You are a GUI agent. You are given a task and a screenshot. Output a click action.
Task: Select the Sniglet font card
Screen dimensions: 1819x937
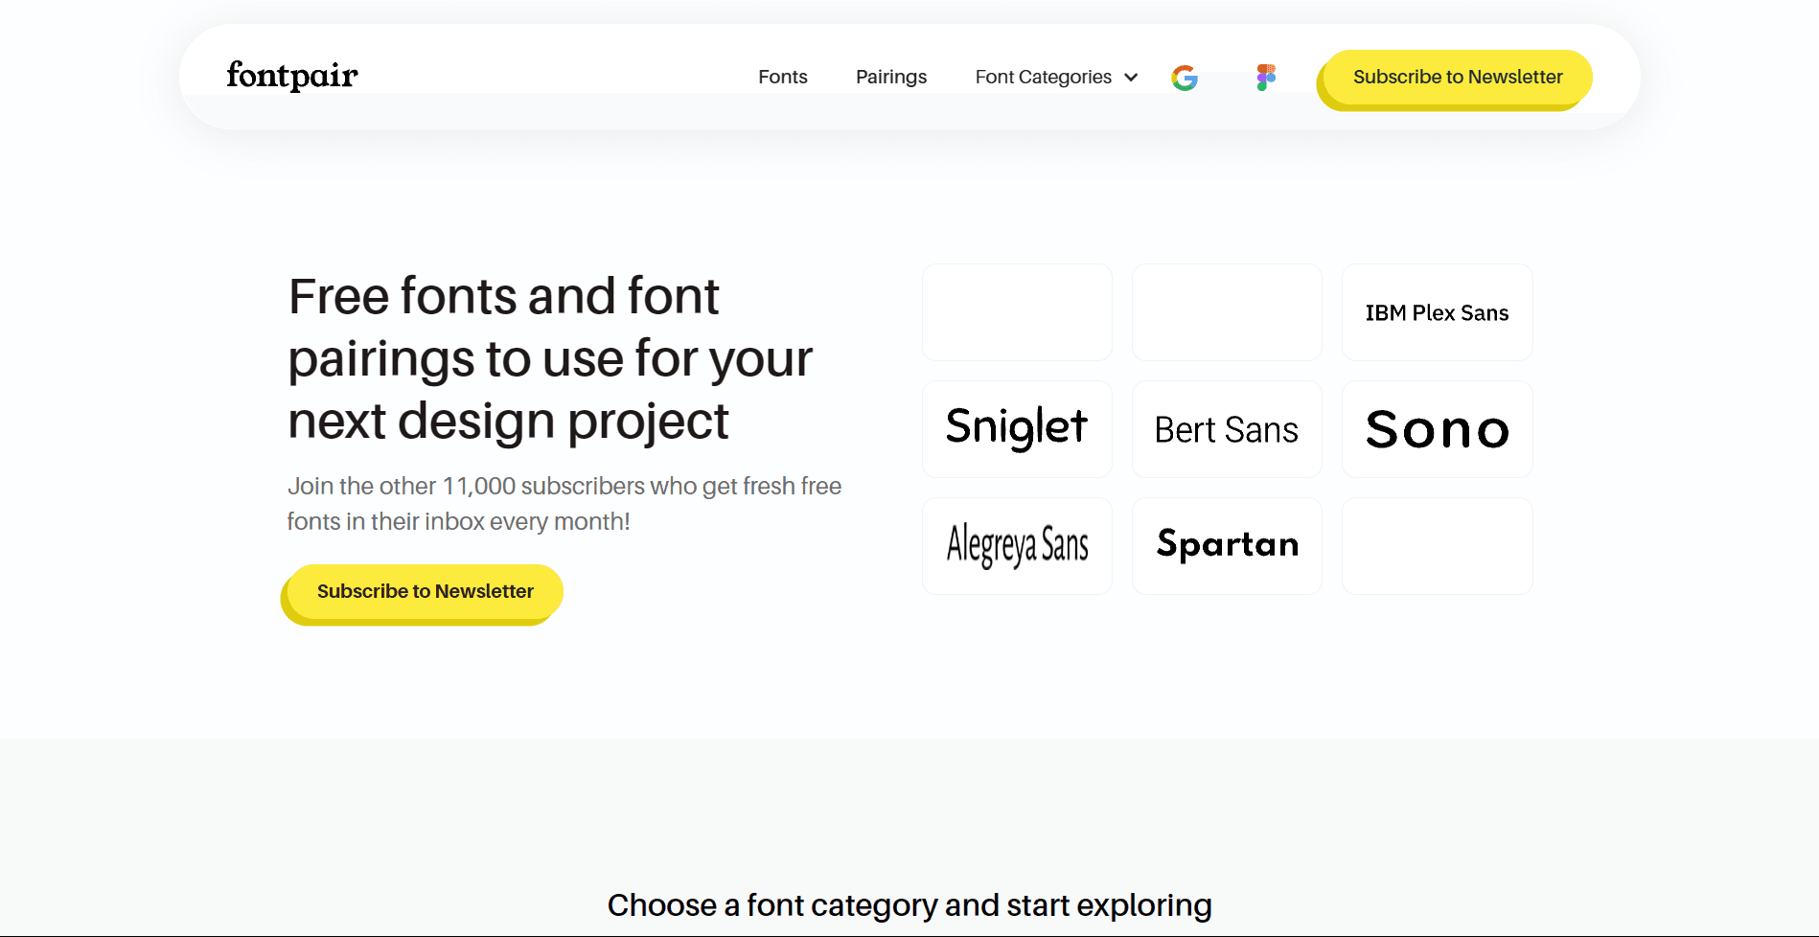1017,428
